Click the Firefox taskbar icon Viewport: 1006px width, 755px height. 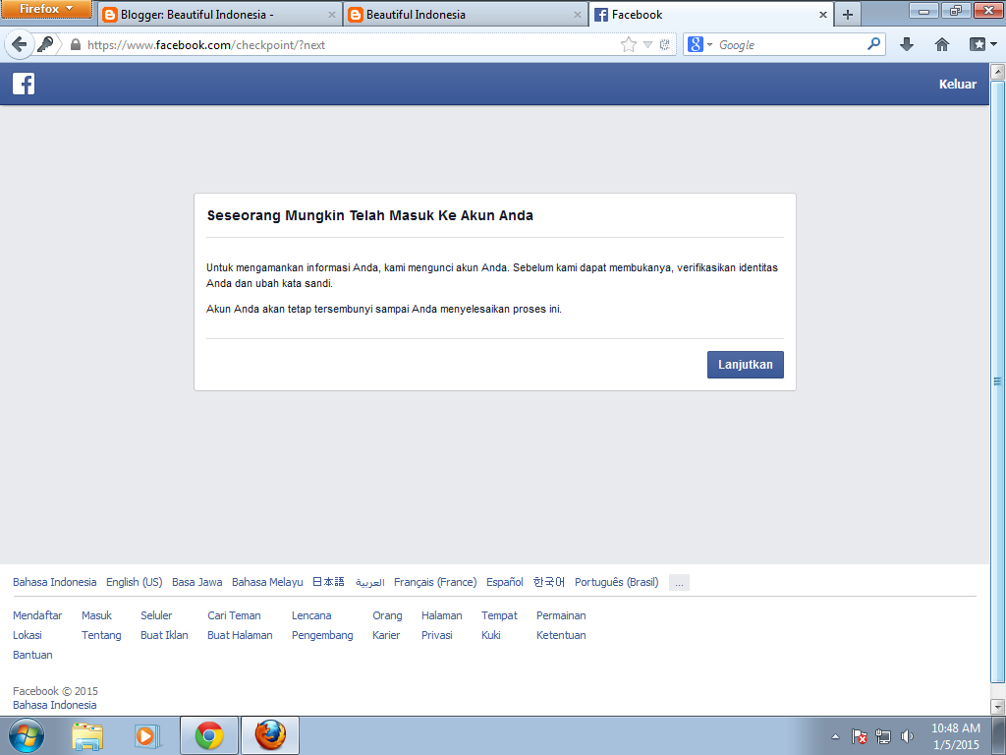(x=270, y=735)
